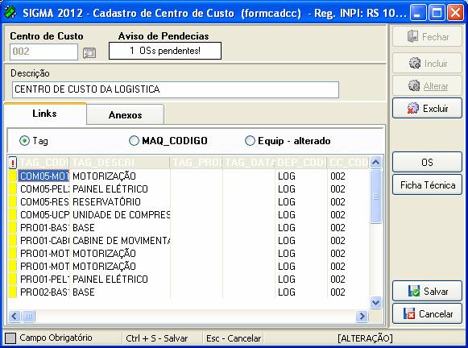The height and width of the screenshot is (348, 468).
Task: Click the Salvar disk icon
Action: click(x=414, y=291)
